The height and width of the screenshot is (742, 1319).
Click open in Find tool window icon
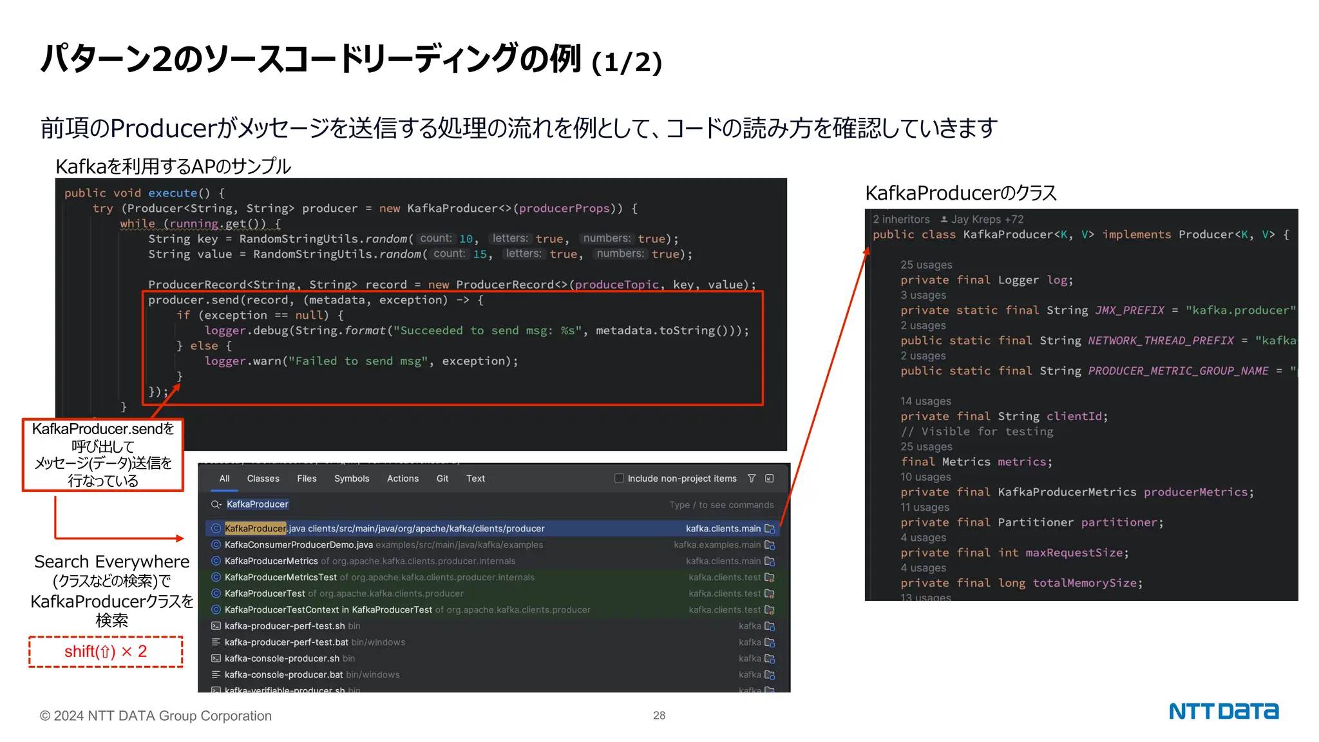coord(769,479)
